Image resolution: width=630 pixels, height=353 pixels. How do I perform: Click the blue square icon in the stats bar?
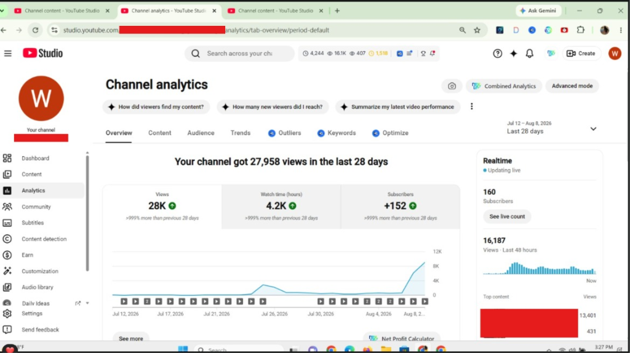pyautogui.click(x=400, y=54)
